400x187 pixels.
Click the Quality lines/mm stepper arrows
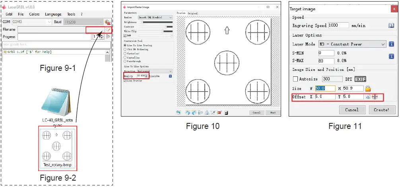(x=146, y=76)
